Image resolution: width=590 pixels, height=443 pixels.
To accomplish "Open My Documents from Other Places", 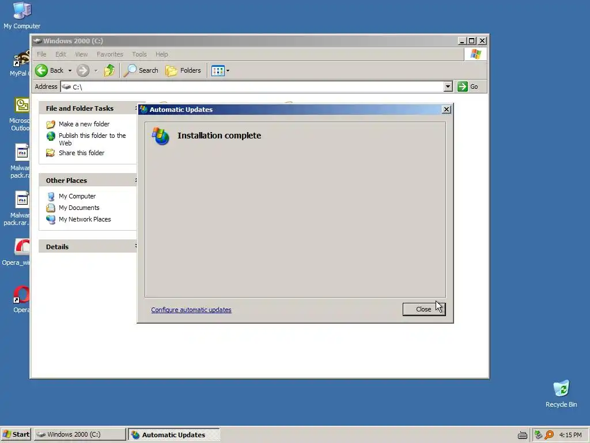I will 79,208.
